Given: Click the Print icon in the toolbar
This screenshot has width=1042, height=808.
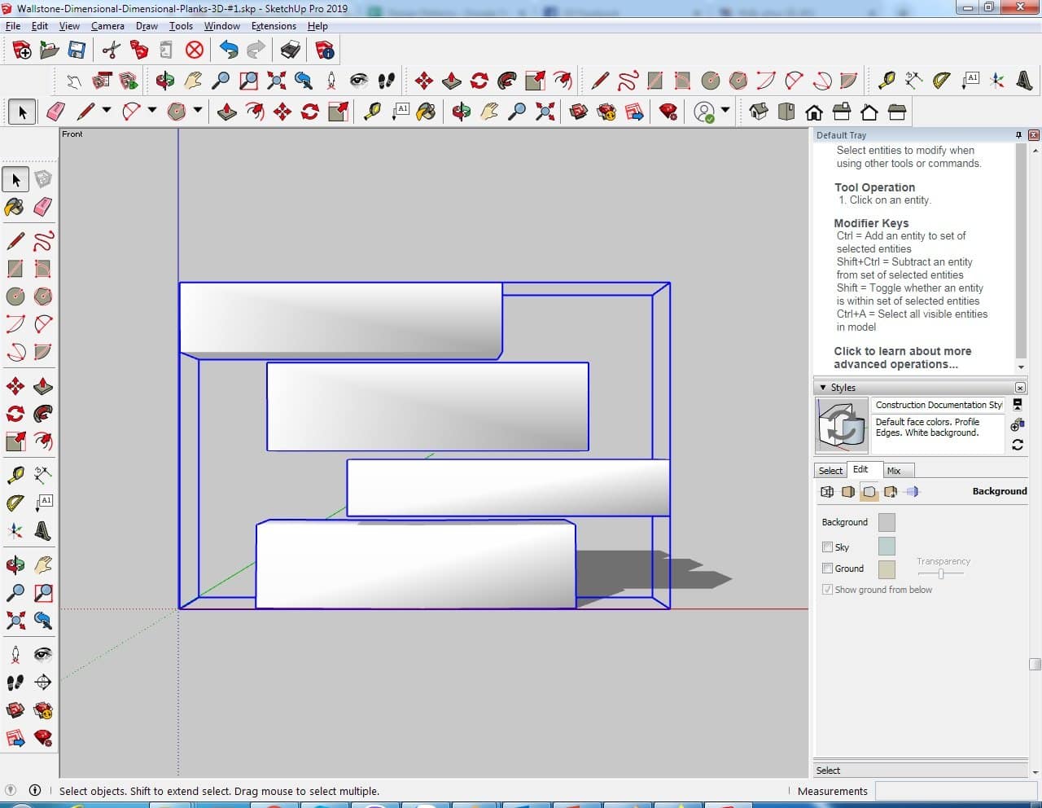Looking at the screenshot, I should pyautogui.click(x=291, y=50).
